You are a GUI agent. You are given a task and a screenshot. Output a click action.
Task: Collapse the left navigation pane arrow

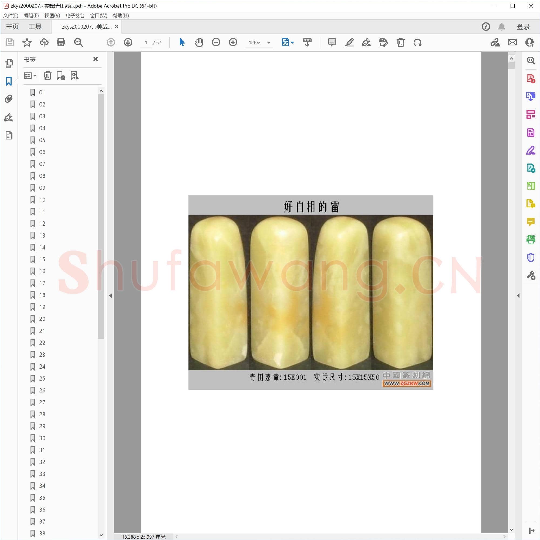pyautogui.click(x=110, y=296)
